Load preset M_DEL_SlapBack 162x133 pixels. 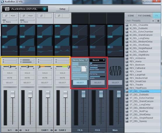(143, 52)
